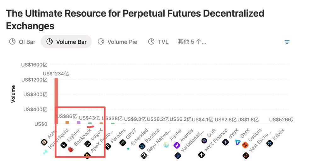The image size is (325, 167).
Task: Click the Aster exchange logo icon
Action: click(x=44, y=142)
